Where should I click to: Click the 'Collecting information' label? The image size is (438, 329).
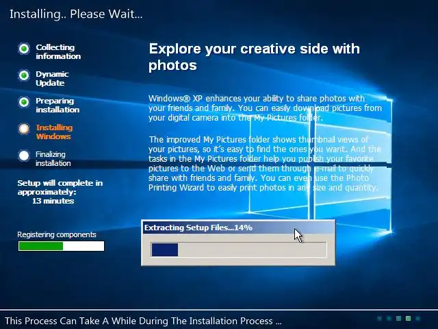pyautogui.click(x=58, y=52)
